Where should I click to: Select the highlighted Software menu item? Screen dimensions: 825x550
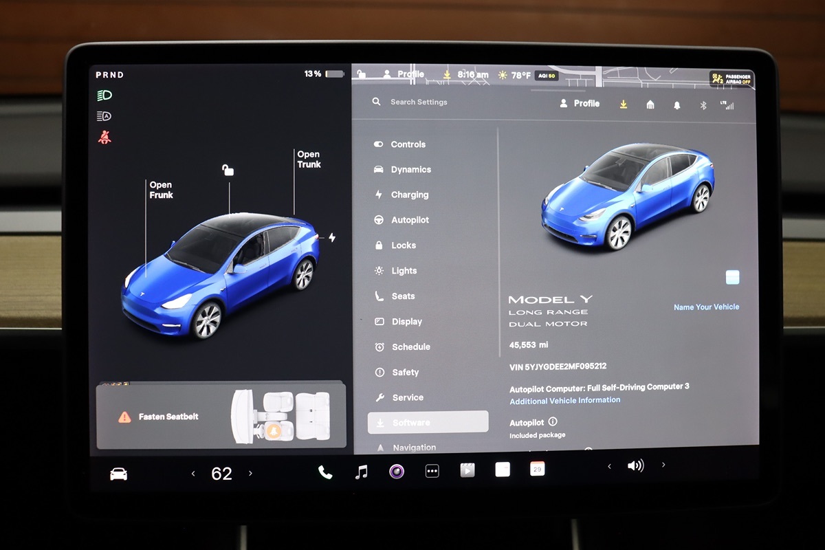tap(428, 422)
